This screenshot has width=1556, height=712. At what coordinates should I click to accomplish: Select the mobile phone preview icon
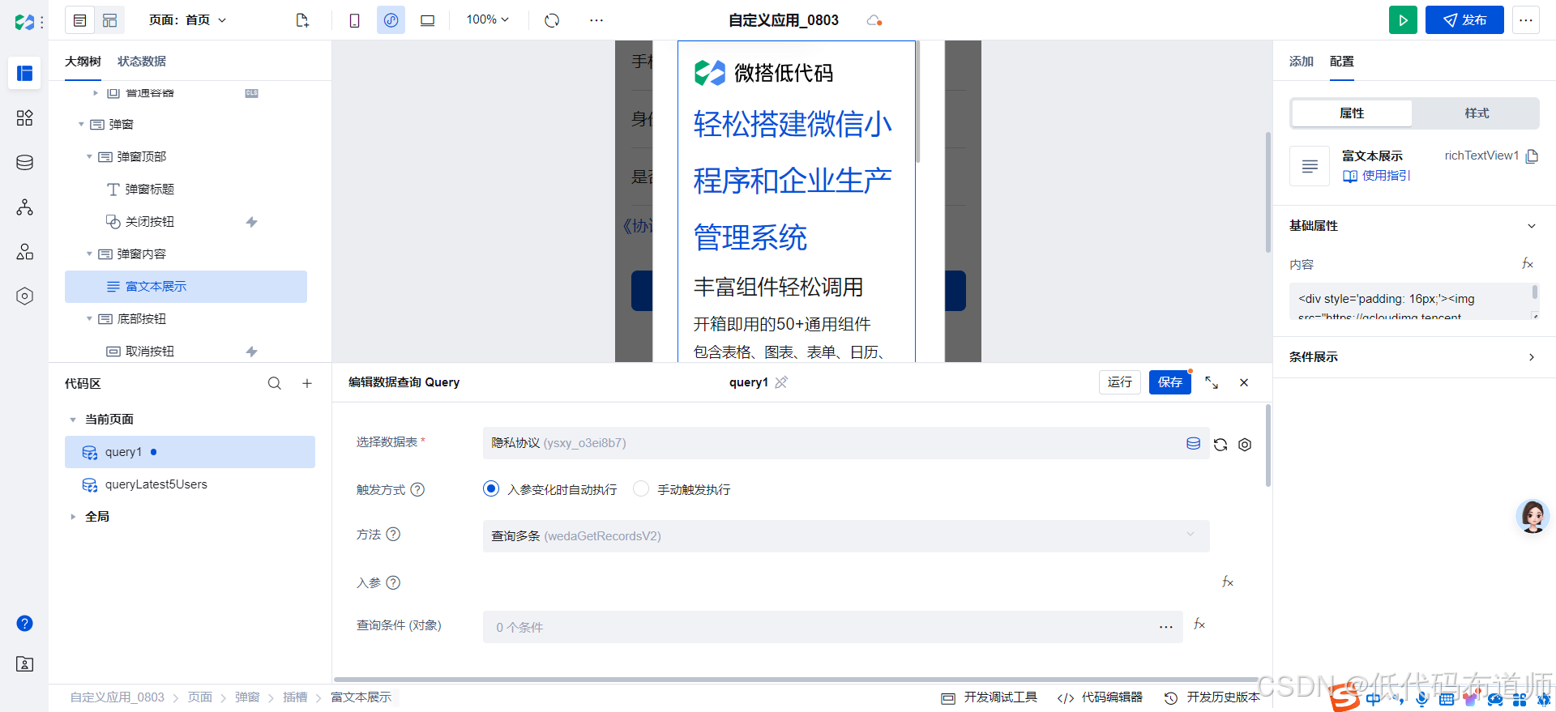click(354, 20)
